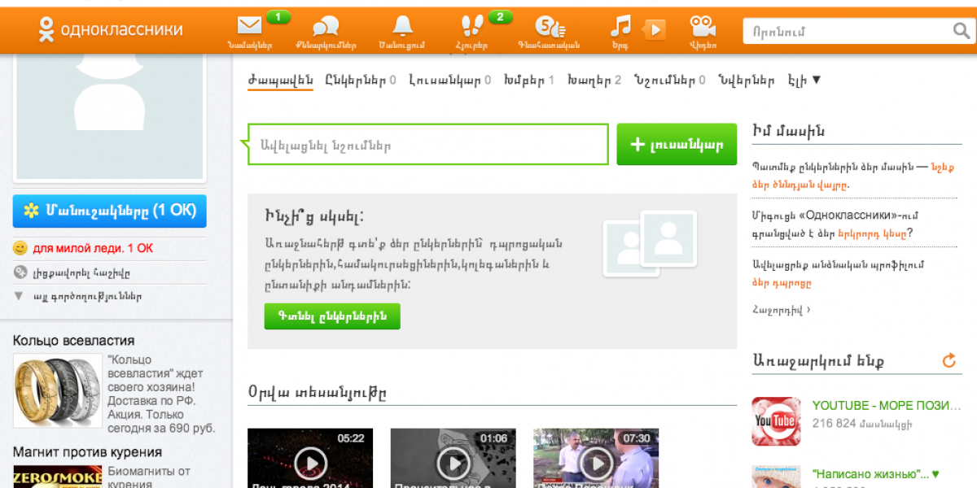Viewport: 977px width, 488px height.
Task: Refresh recommendations with the orange arrow icon
Action: (x=949, y=360)
